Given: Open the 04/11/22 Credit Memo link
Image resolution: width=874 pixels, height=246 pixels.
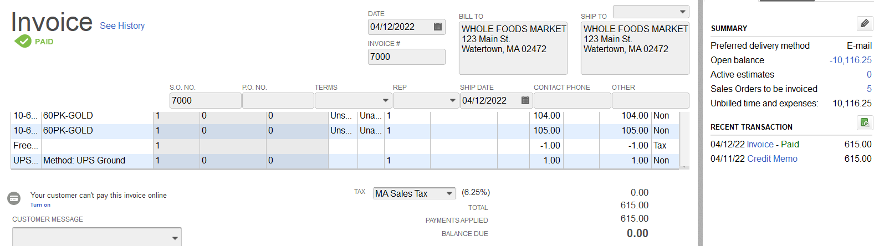Looking at the screenshot, I should click(772, 158).
